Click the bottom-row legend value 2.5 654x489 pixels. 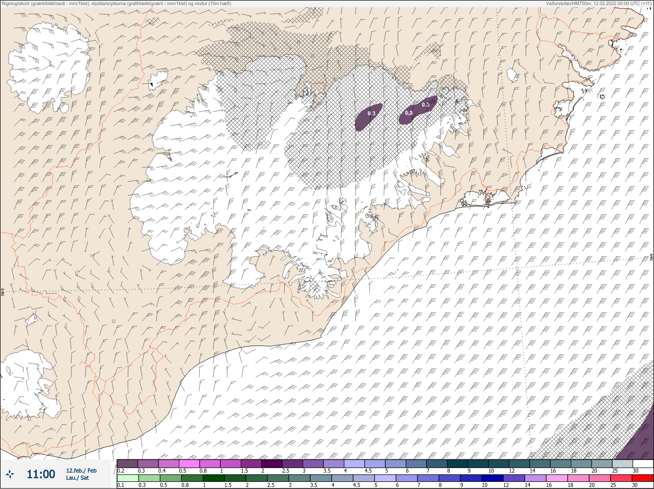pyautogui.click(x=271, y=485)
